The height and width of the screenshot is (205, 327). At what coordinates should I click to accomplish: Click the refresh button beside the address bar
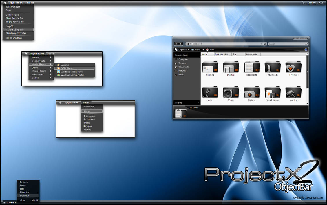point(265,44)
